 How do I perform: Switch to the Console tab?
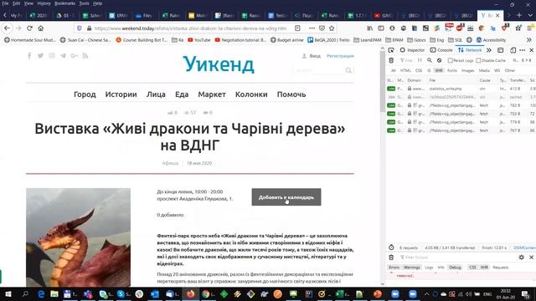tap(441, 50)
